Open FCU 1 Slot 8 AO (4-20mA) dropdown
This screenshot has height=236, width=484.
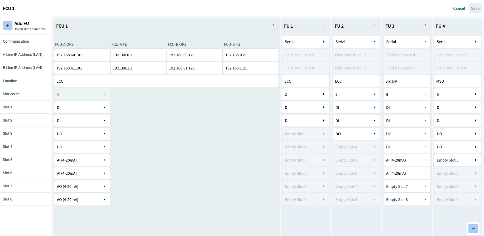(82, 199)
